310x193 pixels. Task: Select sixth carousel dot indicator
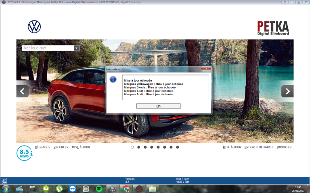tap(165, 147)
